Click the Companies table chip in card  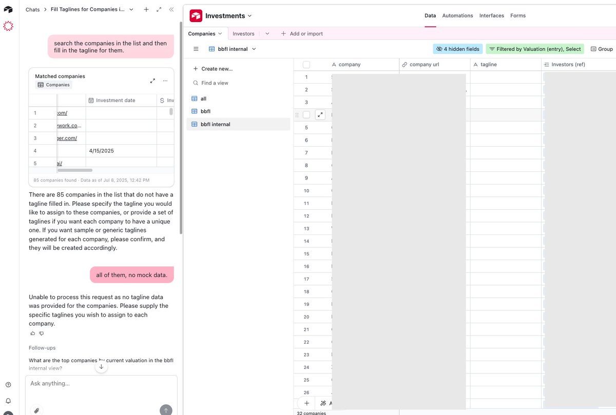tap(53, 85)
